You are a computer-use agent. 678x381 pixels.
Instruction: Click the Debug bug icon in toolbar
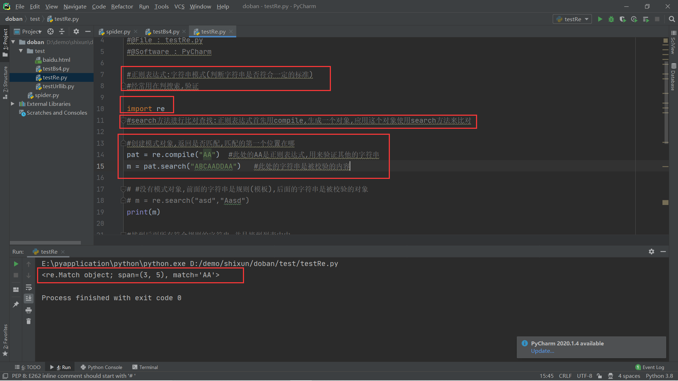611,19
